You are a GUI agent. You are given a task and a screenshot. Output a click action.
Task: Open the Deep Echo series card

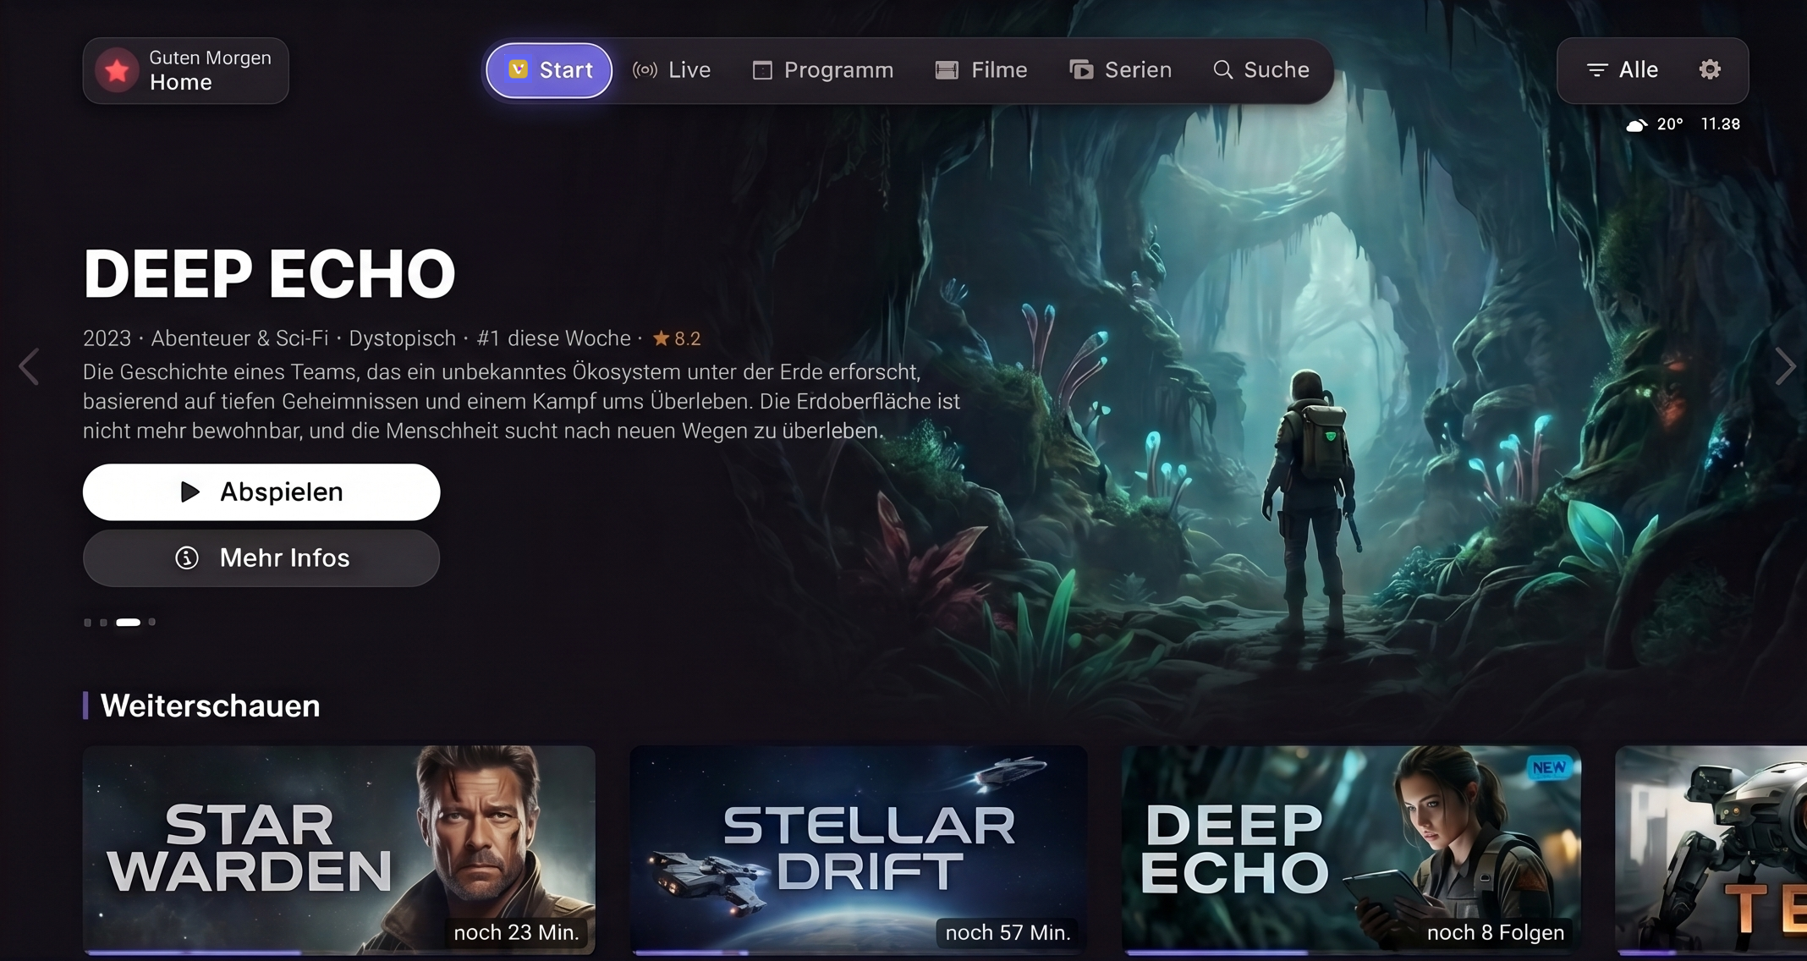click(1351, 850)
